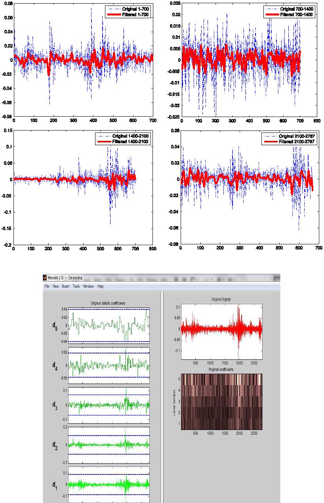
Task: Open the Tools menu
Action: pos(76,286)
